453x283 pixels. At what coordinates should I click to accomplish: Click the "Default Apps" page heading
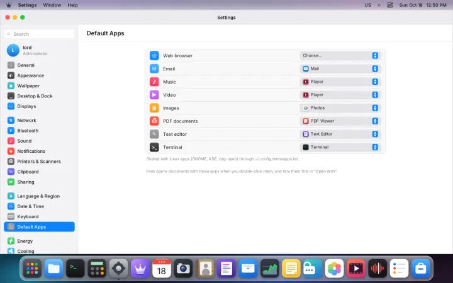point(106,33)
